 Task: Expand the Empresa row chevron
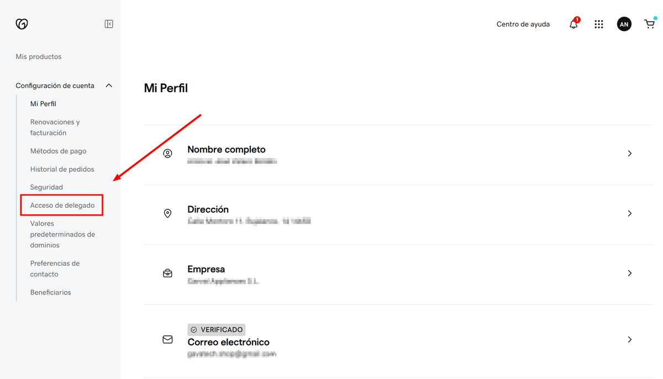coord(629,273)
